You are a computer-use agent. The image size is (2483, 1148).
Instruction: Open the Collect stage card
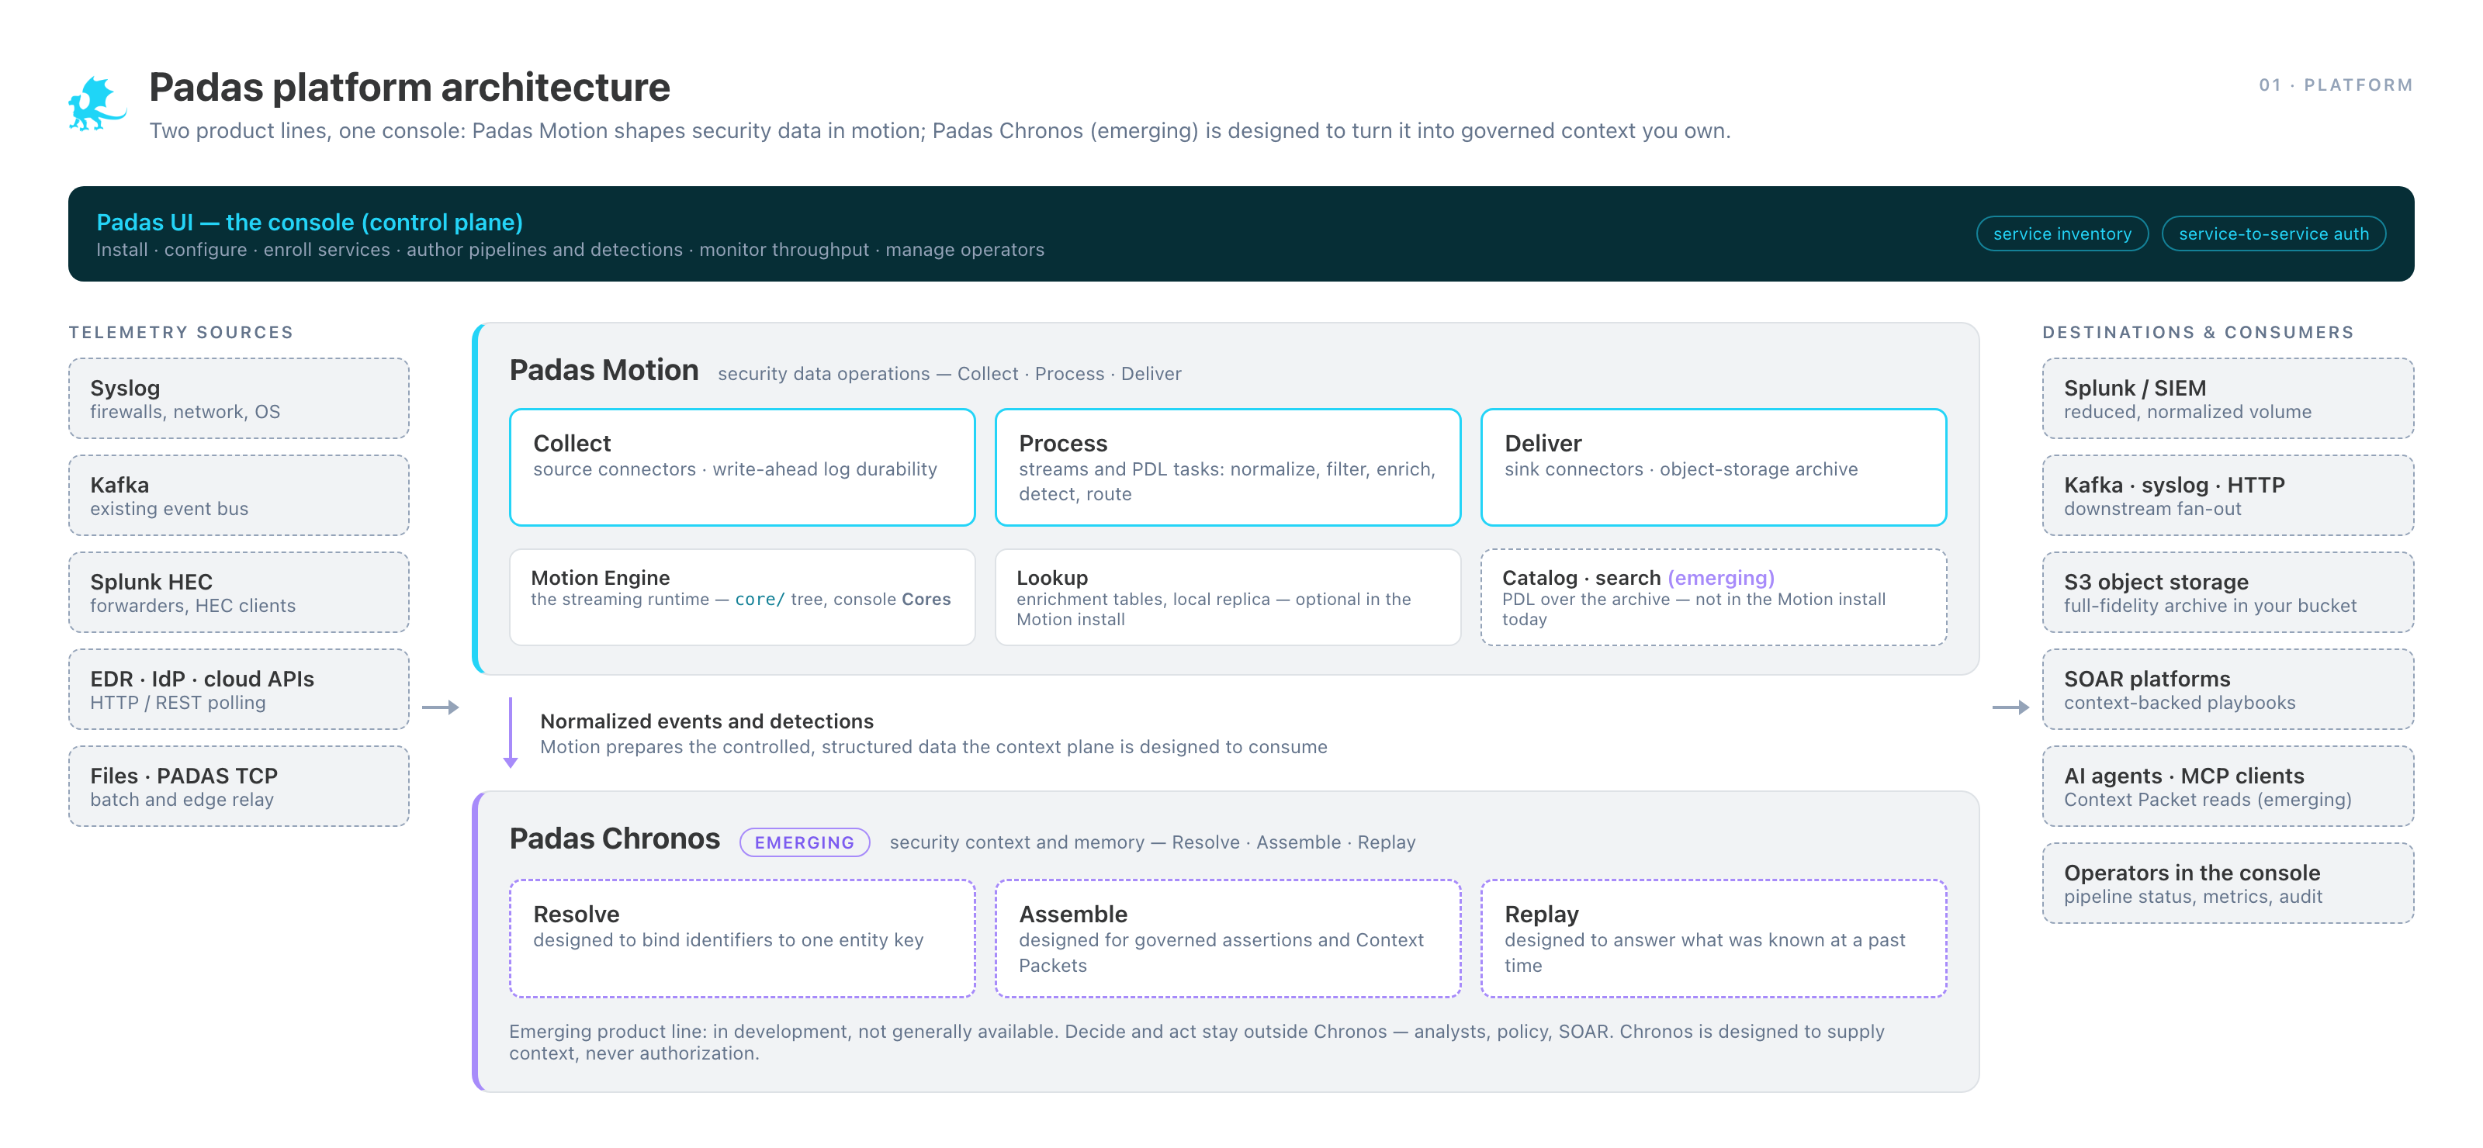pyautogui.click(x=743, y=468)
